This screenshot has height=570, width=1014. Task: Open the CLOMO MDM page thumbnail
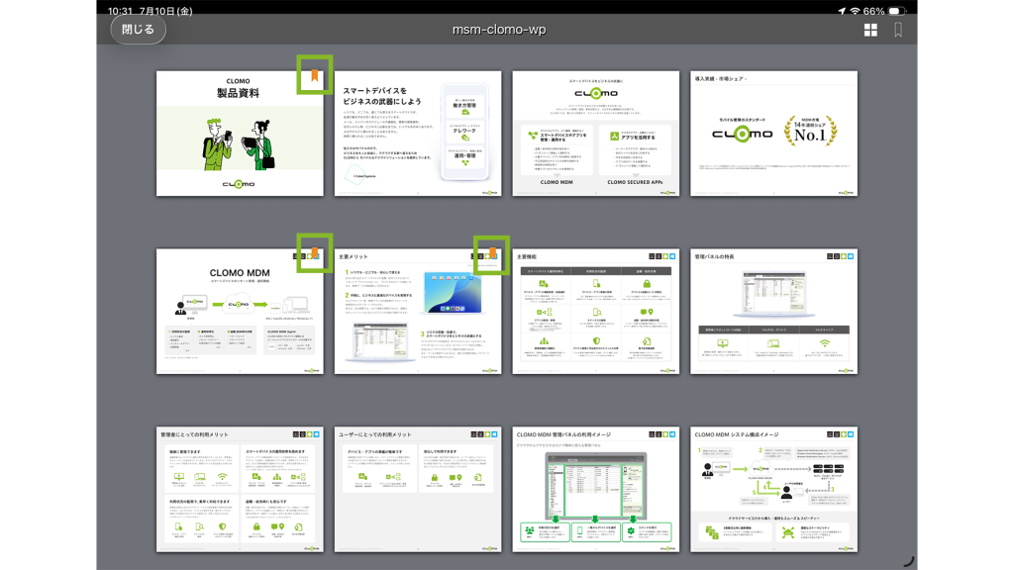coord(240,312)
